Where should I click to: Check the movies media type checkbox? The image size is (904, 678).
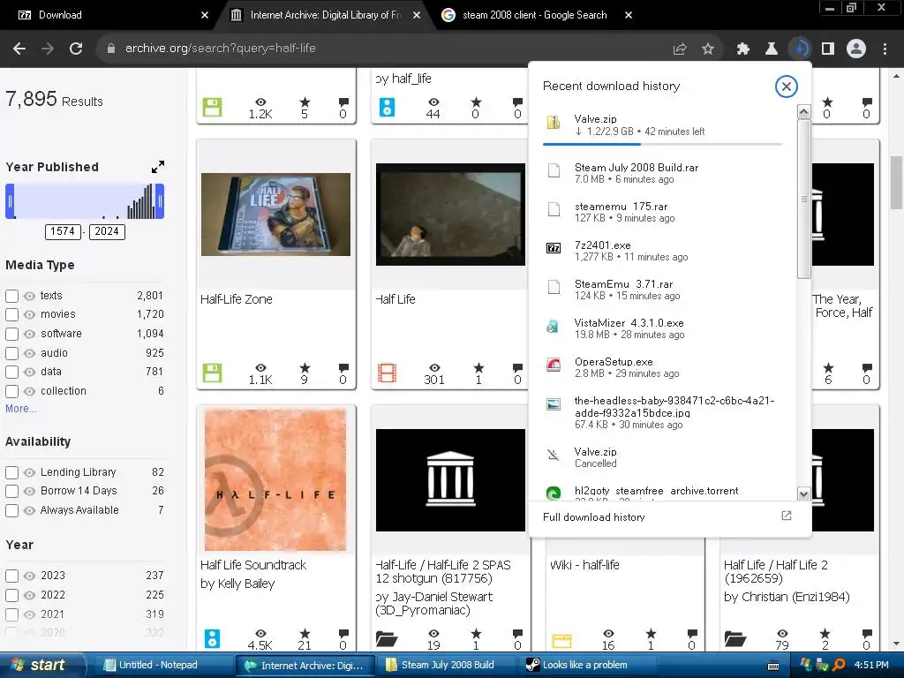tap(11, 315)
